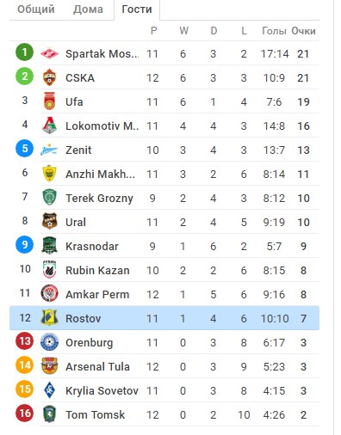Select the Гости tab

coord(137,9)
